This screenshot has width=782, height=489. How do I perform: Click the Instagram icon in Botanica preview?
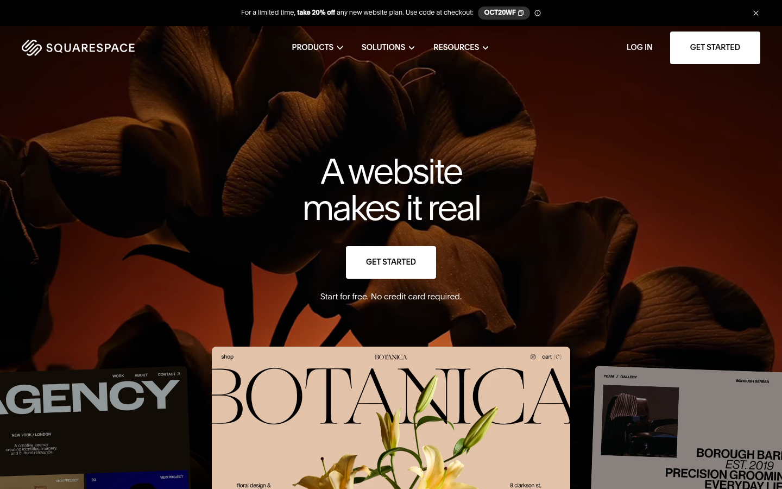click(533, 357)
